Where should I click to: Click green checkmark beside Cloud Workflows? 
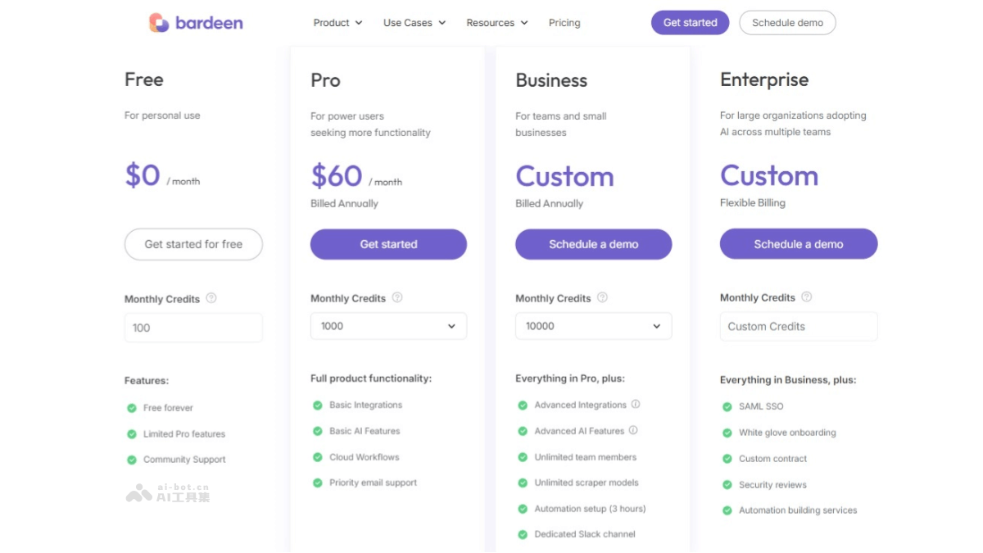(x=318, y=457)
